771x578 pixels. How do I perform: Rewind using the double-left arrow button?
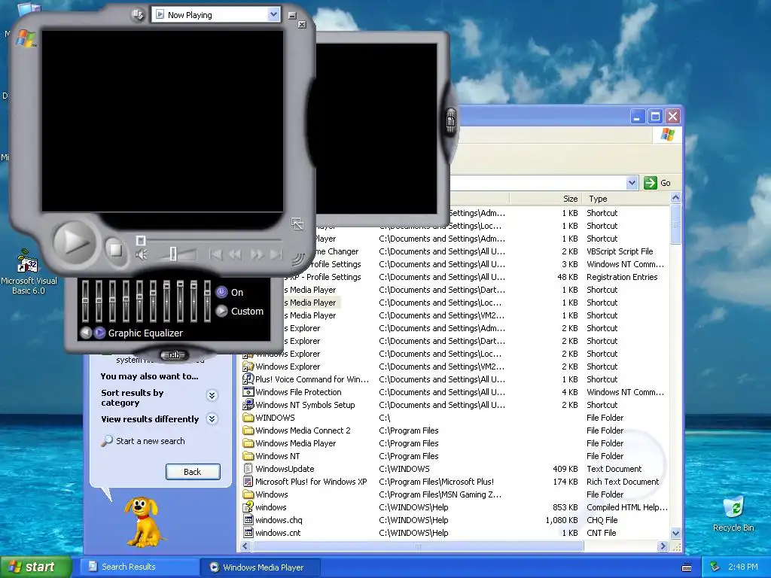235,254
